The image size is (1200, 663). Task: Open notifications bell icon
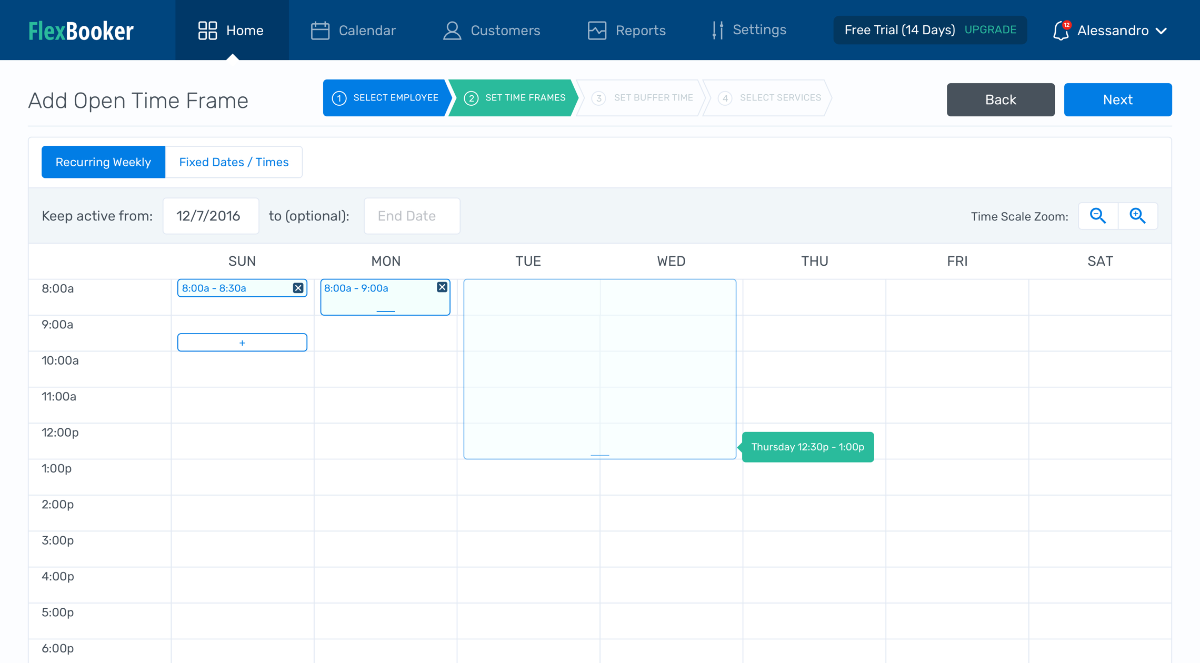[1061, 31]
